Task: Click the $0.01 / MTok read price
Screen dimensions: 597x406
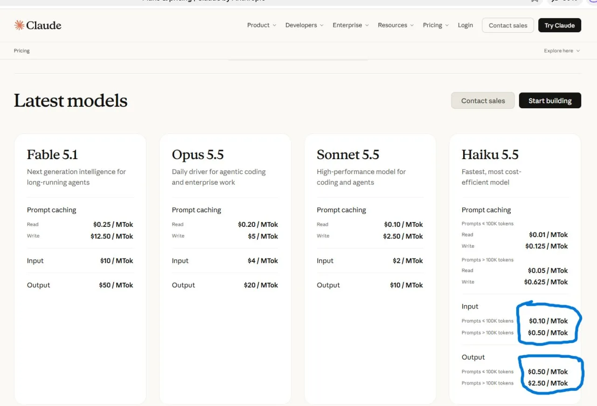Action: (x=548, y=235)
